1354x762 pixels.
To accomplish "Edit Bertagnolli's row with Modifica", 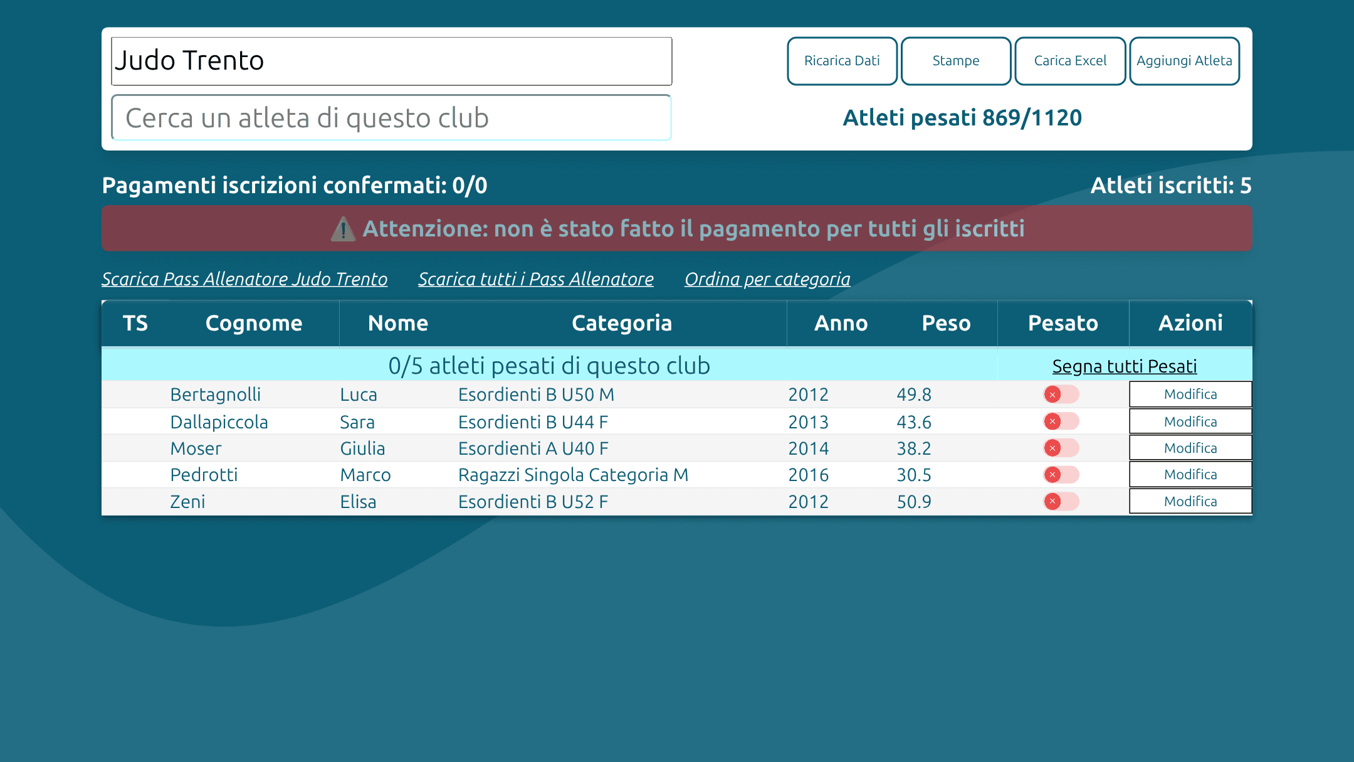I will [x=1190, y=394].
